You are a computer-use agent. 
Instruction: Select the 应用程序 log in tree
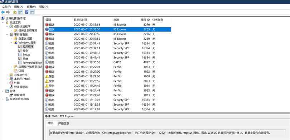(x=28, y=47)
